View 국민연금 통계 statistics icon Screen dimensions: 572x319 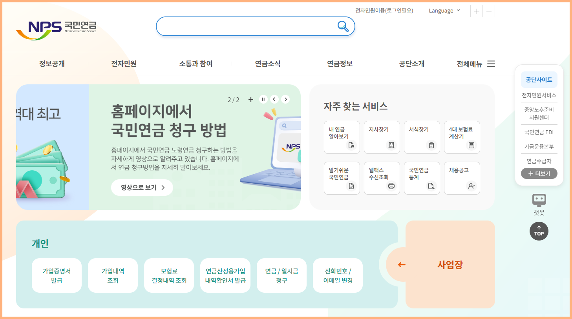coord(422,178)
